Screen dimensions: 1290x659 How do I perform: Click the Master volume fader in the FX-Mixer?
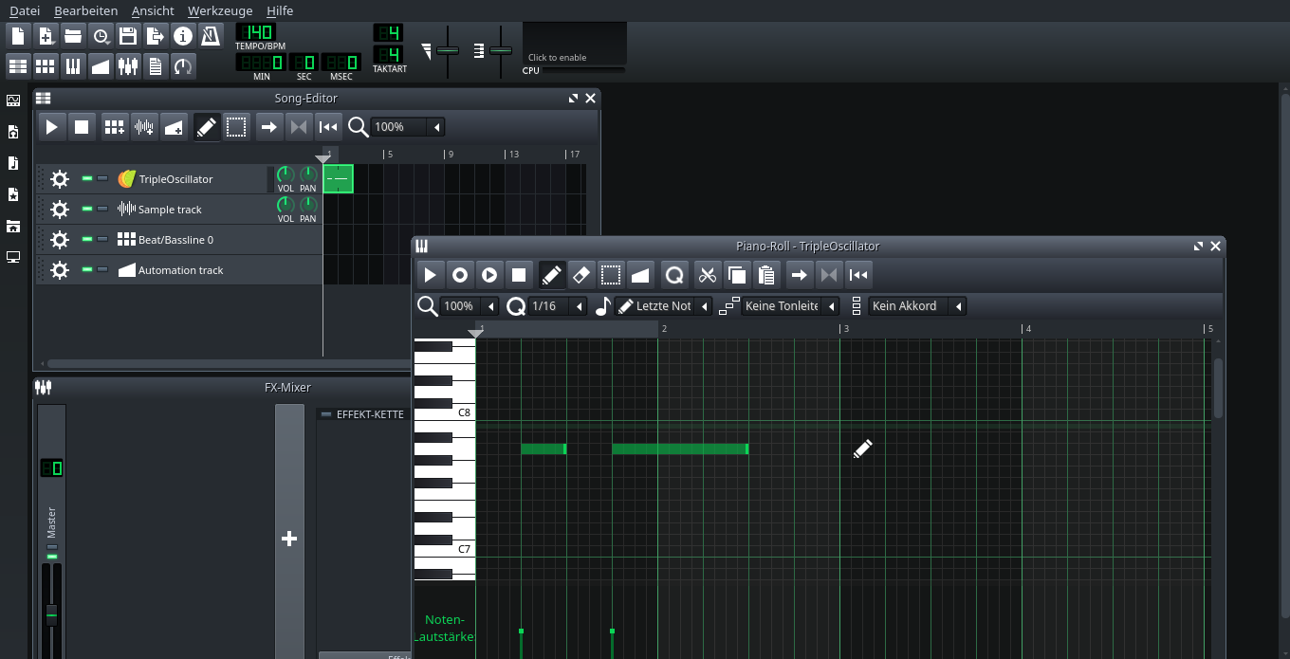[50, 614]
